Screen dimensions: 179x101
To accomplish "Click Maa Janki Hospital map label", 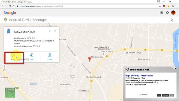I will coord(93,77).
